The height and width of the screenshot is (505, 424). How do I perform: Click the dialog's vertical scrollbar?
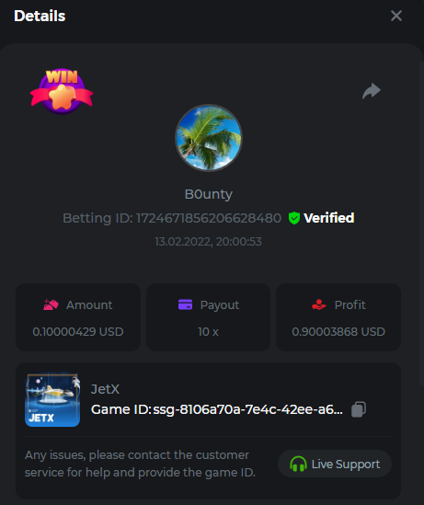(x=421, y=224)
